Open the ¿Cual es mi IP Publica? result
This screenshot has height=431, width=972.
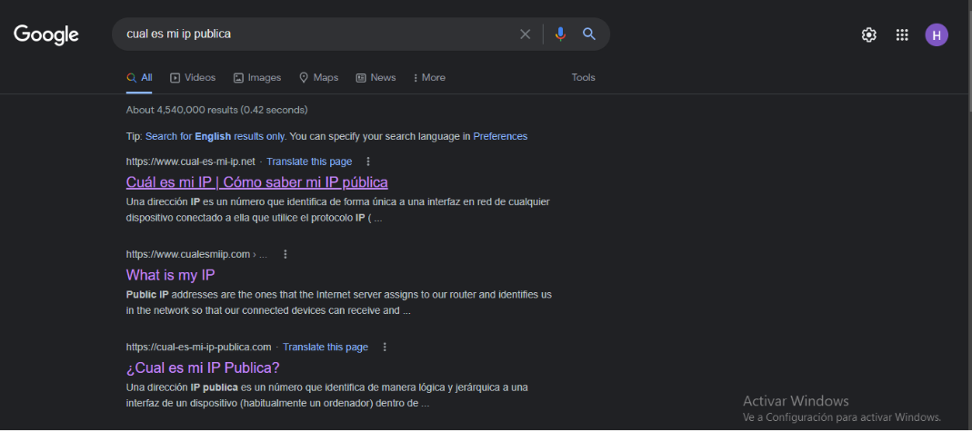click(203, 367)
